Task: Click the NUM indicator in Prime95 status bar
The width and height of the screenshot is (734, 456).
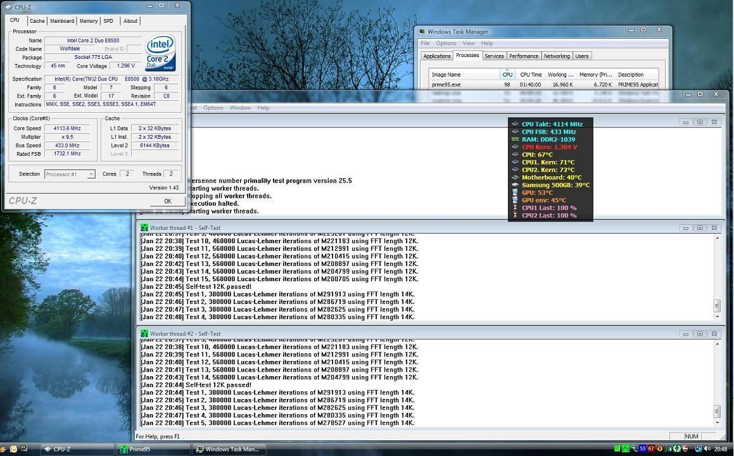Action: (692, 436)
